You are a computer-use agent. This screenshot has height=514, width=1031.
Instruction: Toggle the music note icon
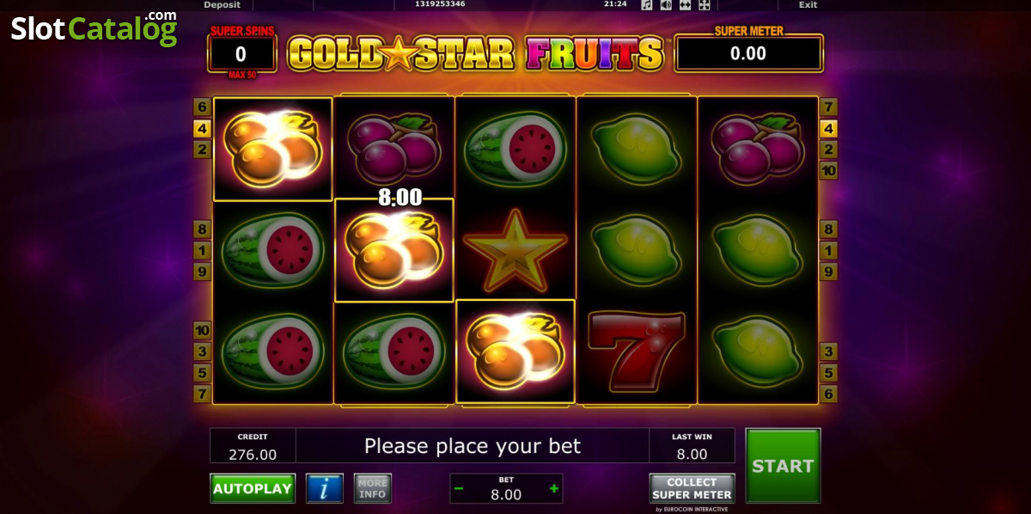point(647,5)
